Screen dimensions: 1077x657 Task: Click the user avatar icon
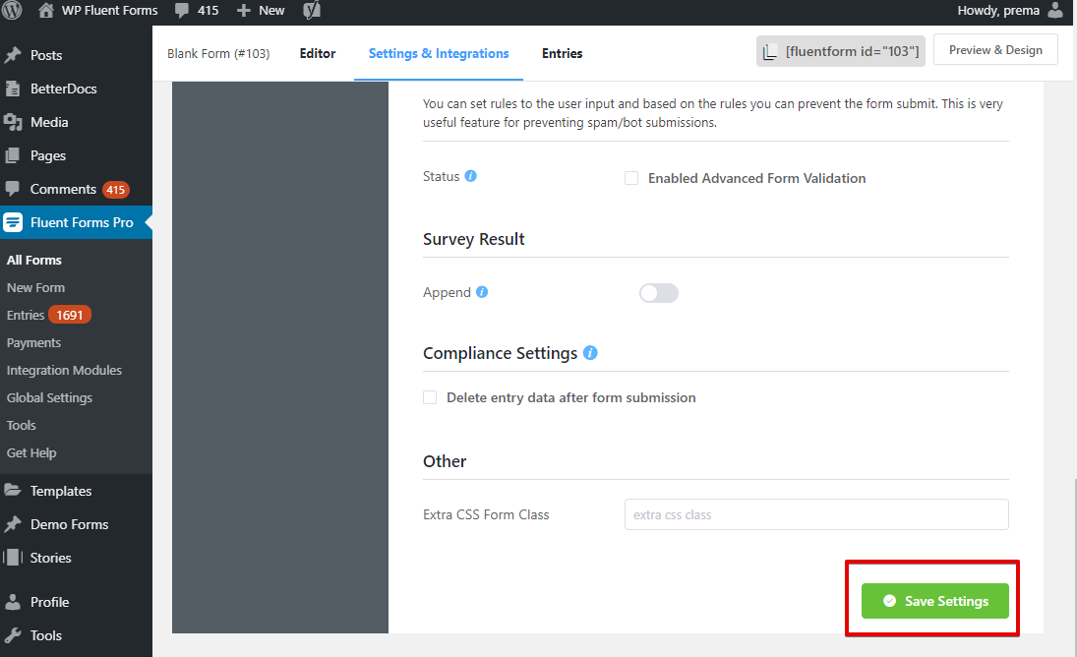tap(1055, 10)
